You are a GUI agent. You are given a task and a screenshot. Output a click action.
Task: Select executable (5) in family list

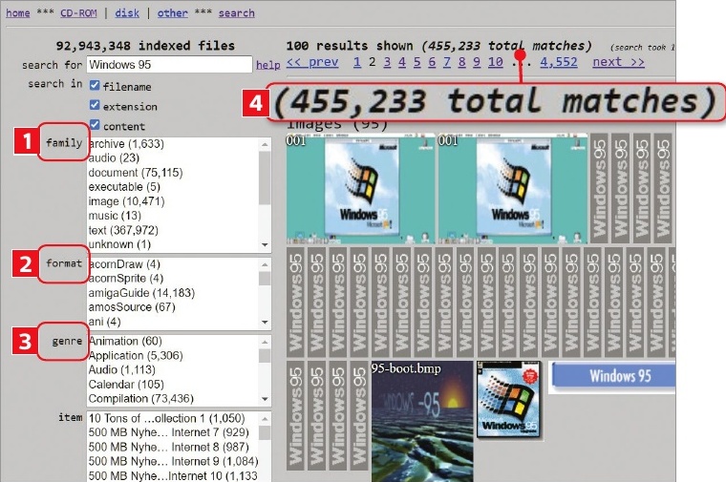[124, 187]
